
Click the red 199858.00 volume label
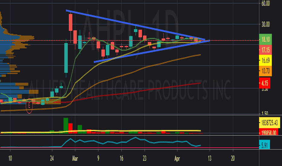click(269, 132)
